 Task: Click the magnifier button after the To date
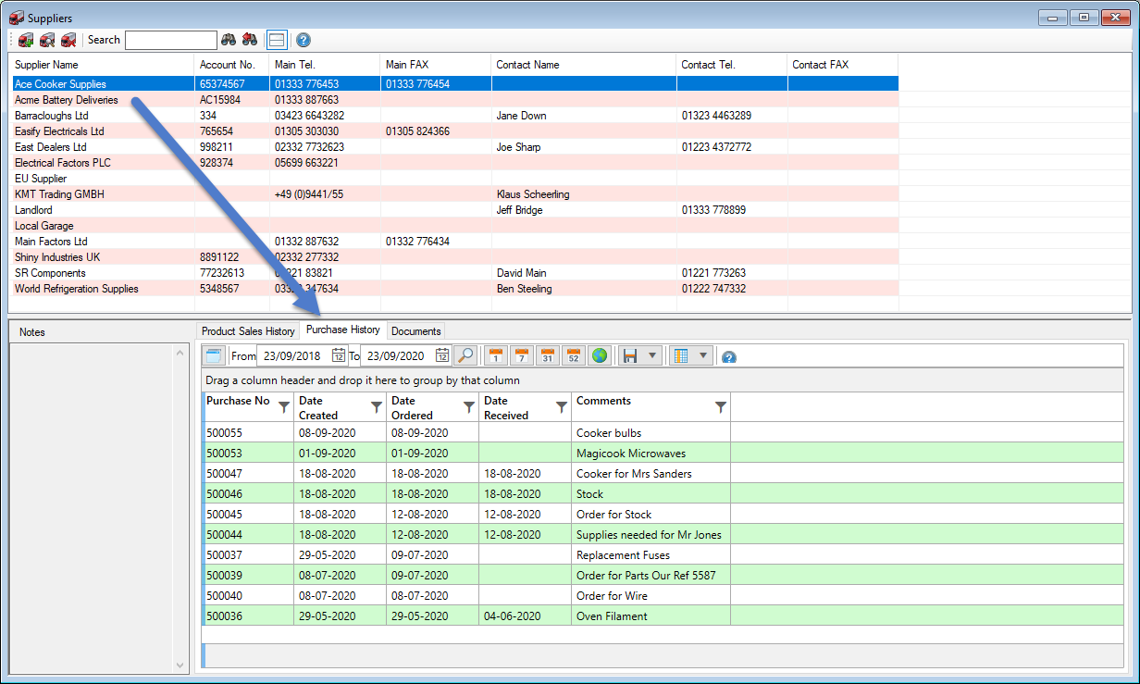(x=465, y=355)
